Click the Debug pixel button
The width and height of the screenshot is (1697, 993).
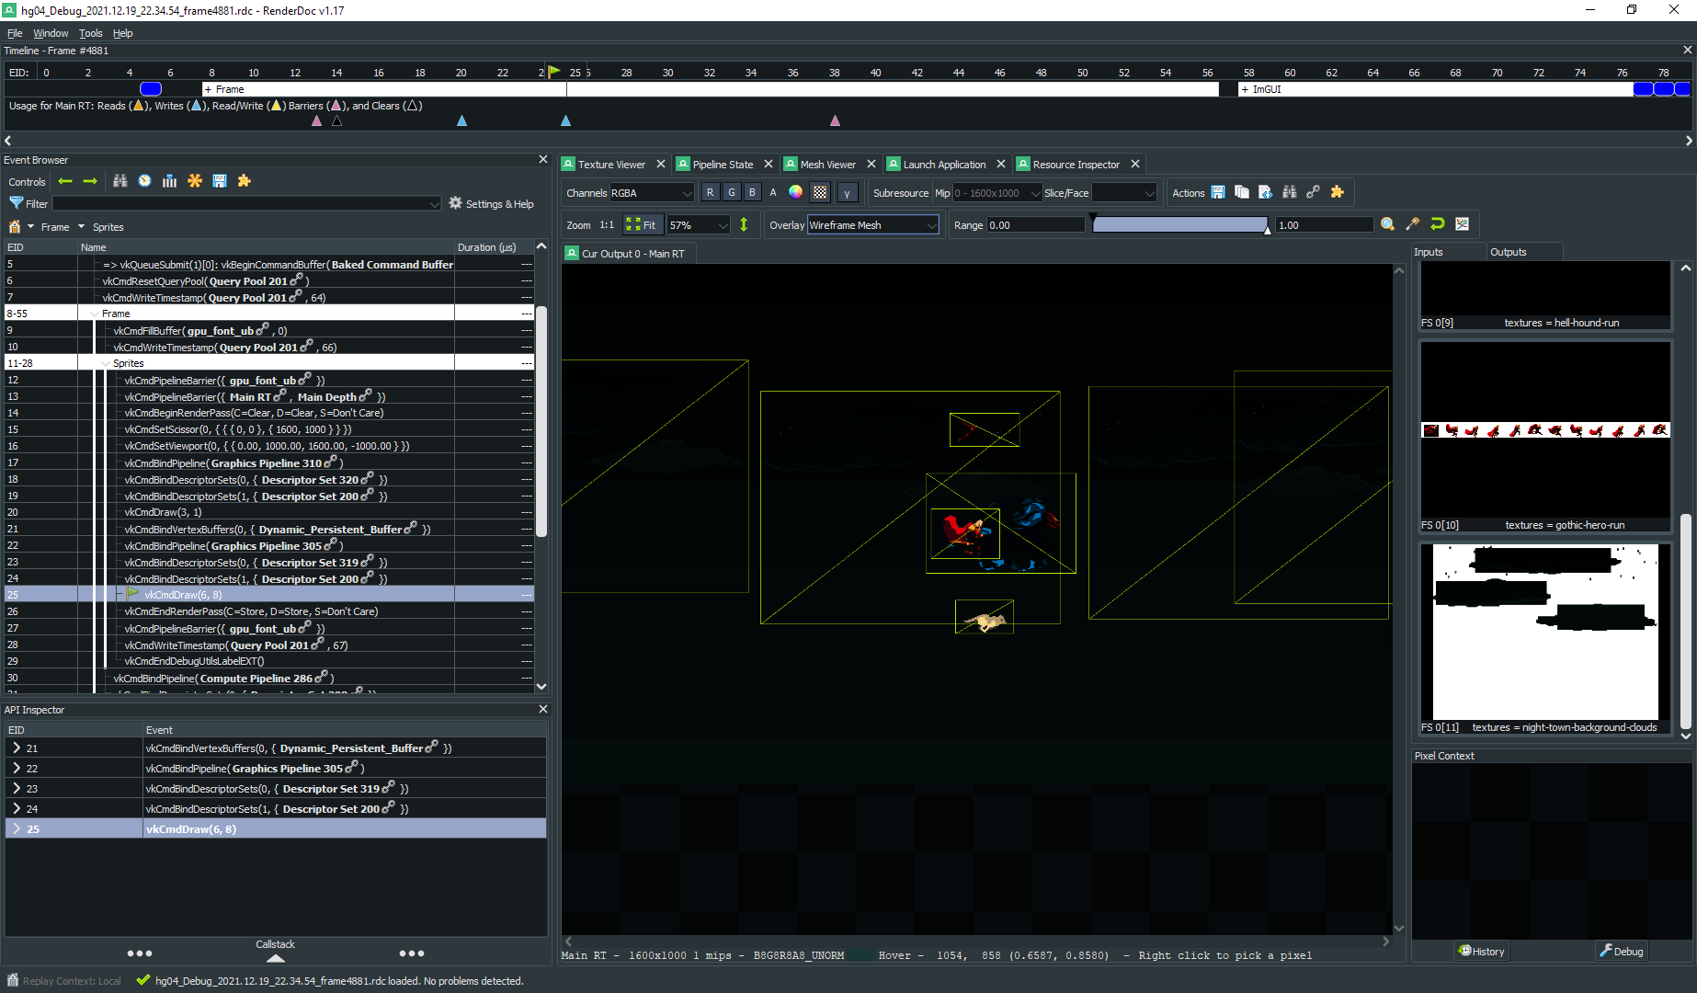[x=1622, y=952]
